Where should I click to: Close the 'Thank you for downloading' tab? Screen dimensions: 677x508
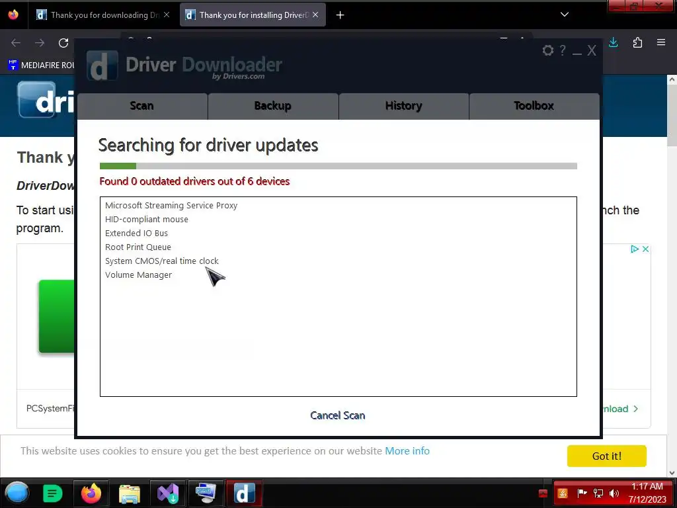(167, 15)
